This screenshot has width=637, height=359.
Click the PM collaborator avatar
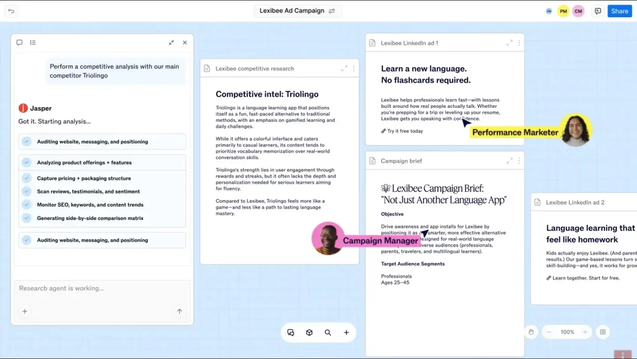[x=563, y=11]
